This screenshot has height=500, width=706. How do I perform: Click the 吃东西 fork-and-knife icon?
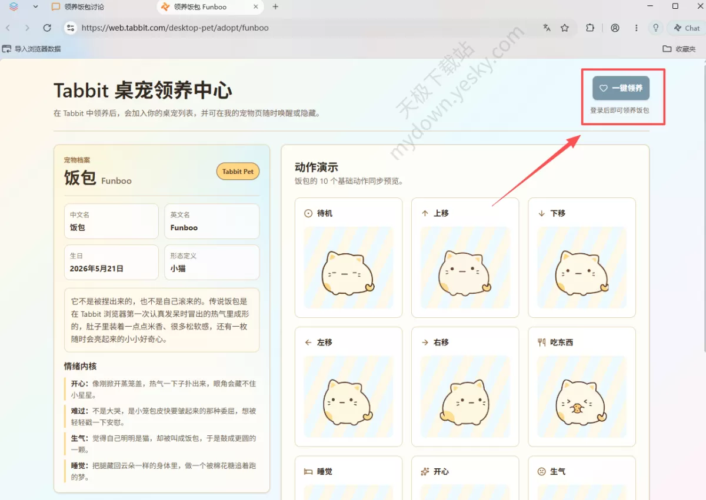tap(541, 342)
